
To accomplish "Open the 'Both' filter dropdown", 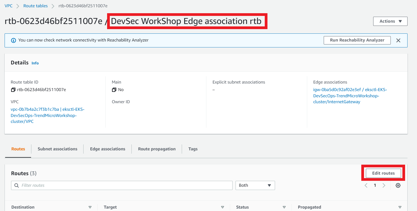I will [255, 185].
